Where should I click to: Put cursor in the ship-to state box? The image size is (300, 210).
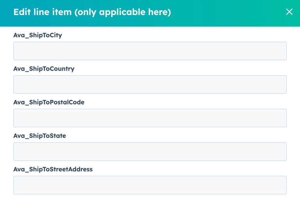point(150,152)
